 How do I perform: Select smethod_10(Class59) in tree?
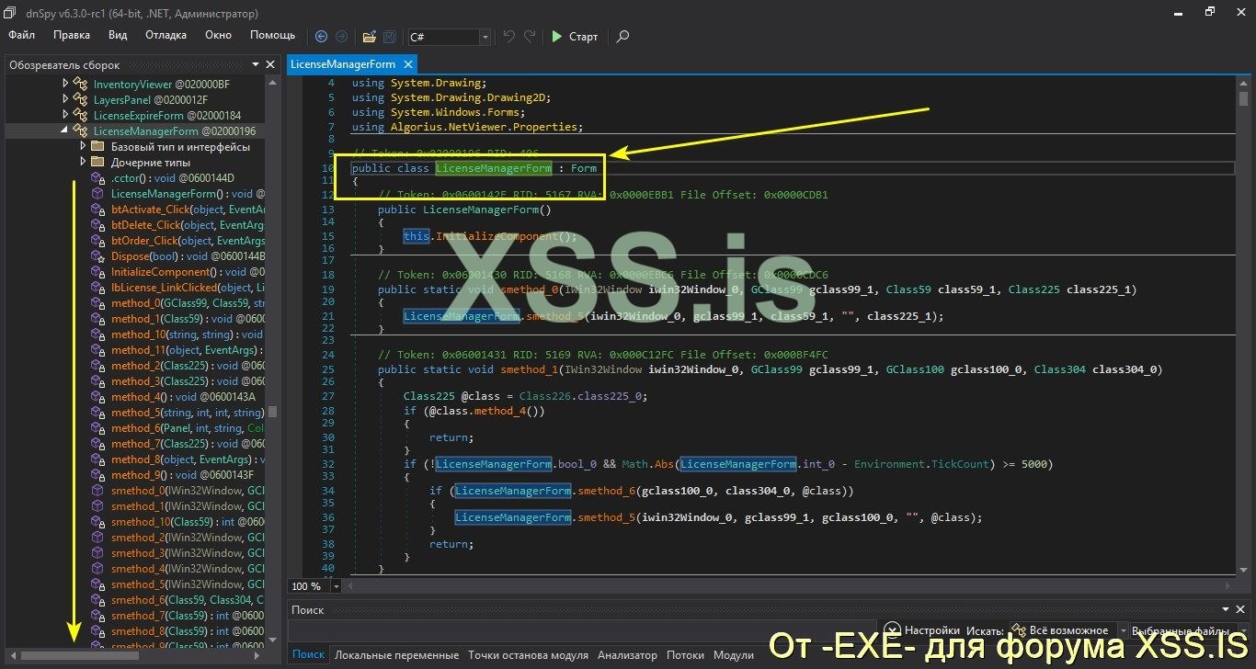click(188, 522)
